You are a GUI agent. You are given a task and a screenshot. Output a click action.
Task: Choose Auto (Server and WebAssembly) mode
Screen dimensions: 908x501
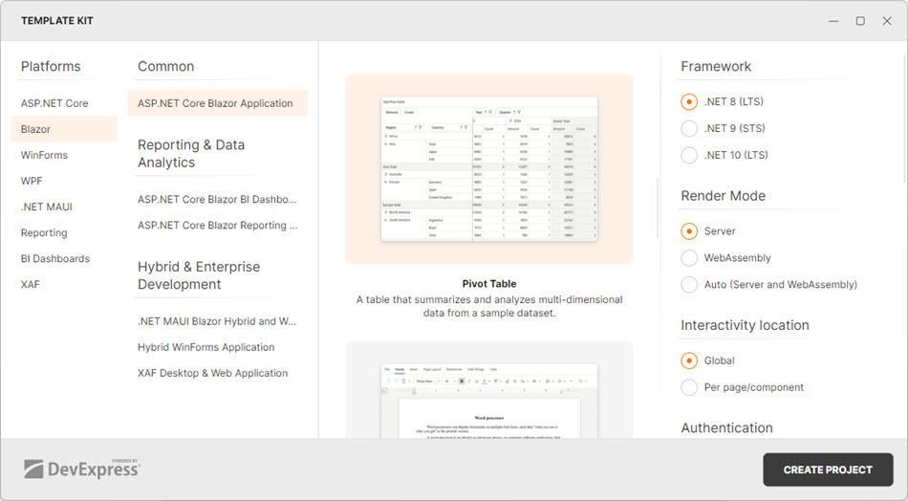tap(689, 284)
